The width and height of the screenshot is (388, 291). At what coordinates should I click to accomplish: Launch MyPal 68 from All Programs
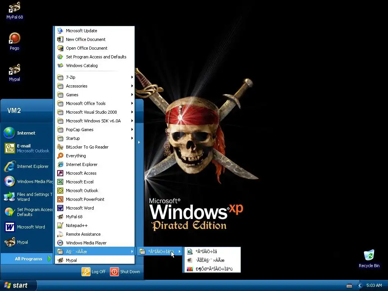(95, 217)
